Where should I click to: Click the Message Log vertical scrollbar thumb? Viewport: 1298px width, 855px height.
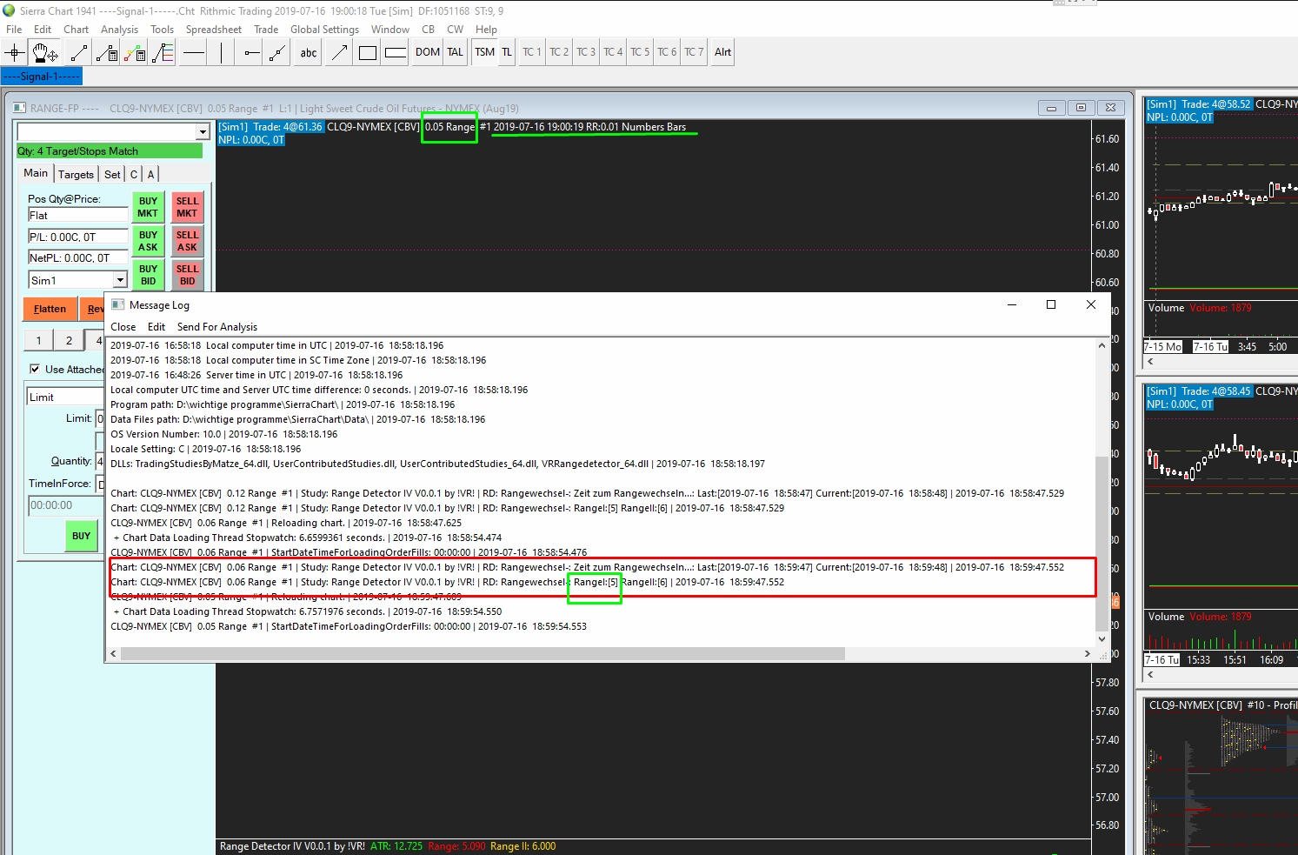coord(1102,542)
